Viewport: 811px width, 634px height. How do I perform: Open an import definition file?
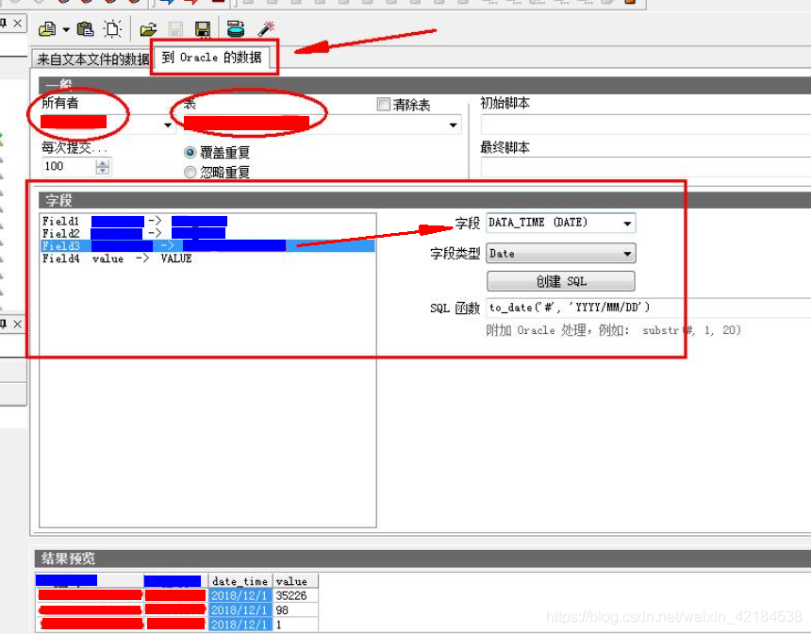click(x=148, y=29)
